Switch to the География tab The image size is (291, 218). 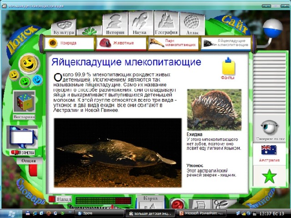[x=166, y=24]
